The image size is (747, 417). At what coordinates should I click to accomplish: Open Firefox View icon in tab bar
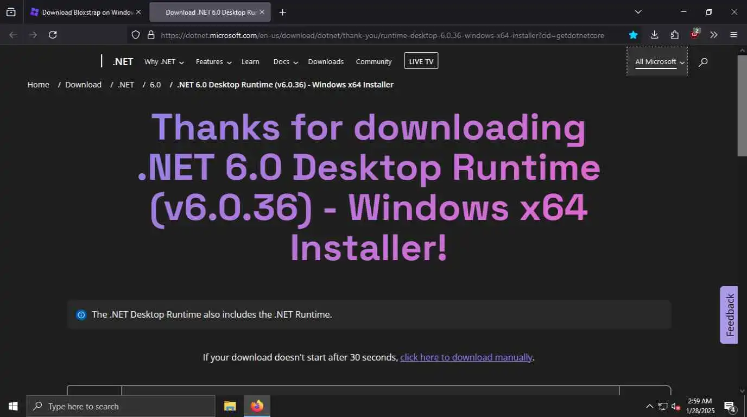pos(11,12)
